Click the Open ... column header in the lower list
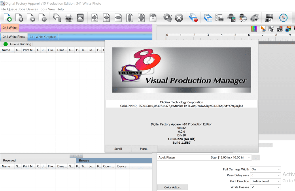Screen dimensions: 295x191 (x=108, y=166)
